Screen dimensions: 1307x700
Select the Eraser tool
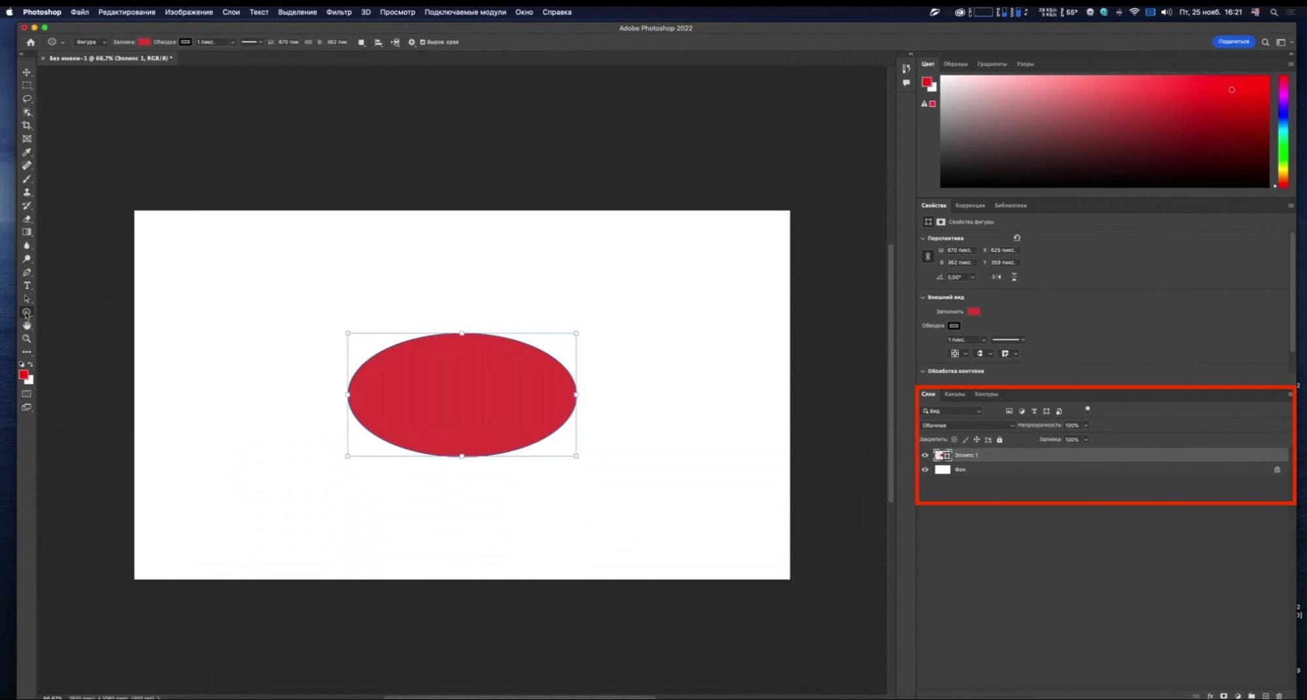[x=27, y=219]
